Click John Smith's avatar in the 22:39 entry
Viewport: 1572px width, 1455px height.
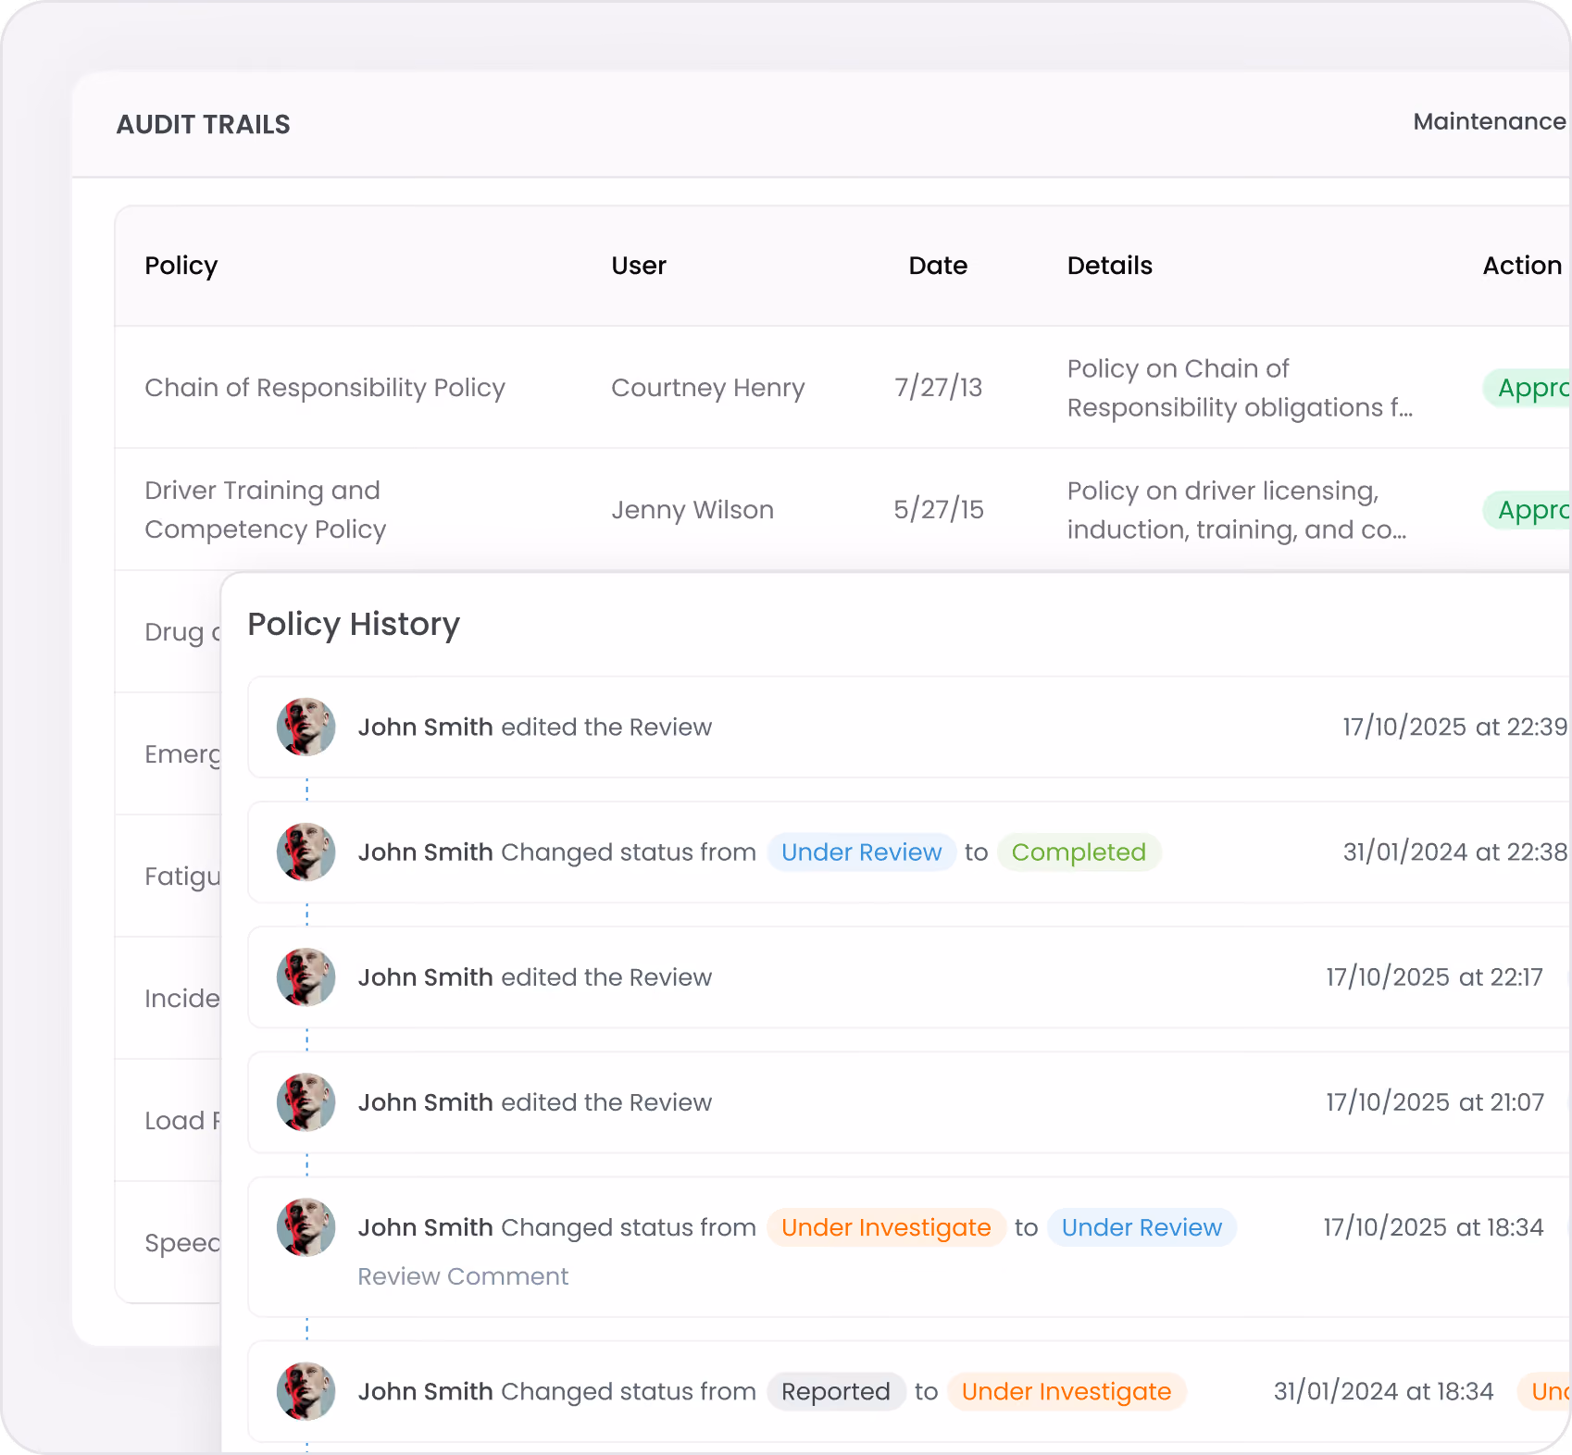tap(306, 727)
